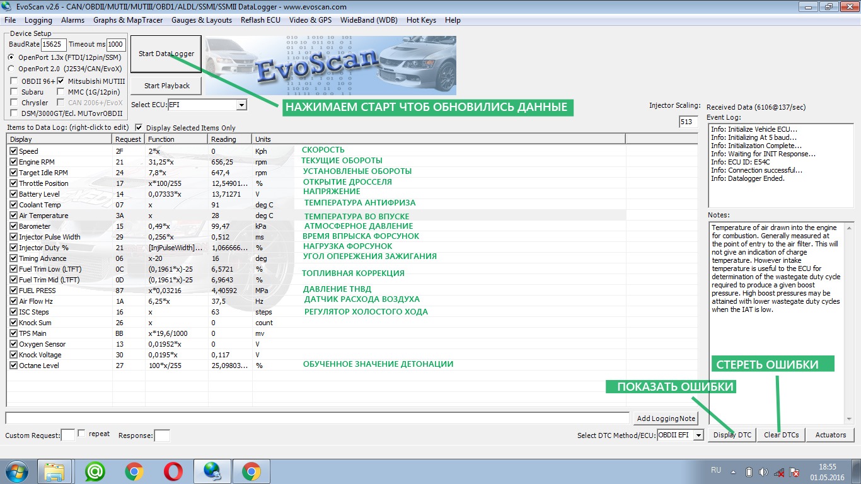Uncheck the Coolant Temp log item
Viewport: 861px width, 484px height.
[14, 205]
